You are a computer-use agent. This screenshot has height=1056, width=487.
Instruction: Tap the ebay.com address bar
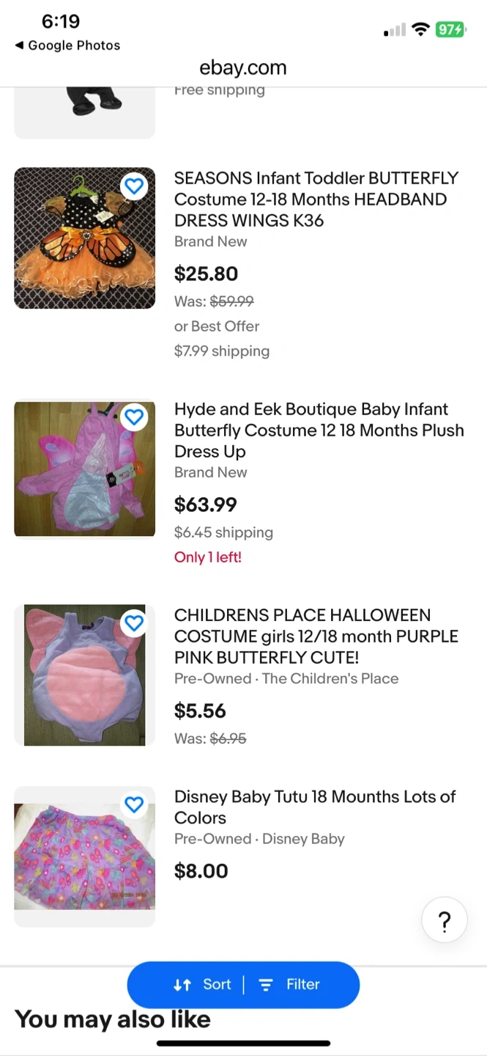[243, 68]
